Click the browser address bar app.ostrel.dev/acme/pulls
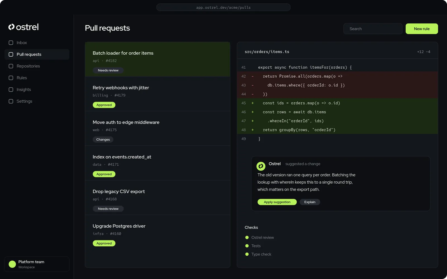The image size is (447, 279). click(x=223, y=7)
